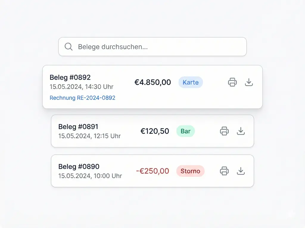The image size is (305, 228).
Task: Print receipt Beleg #0891
Action: (x=224, y=131)
